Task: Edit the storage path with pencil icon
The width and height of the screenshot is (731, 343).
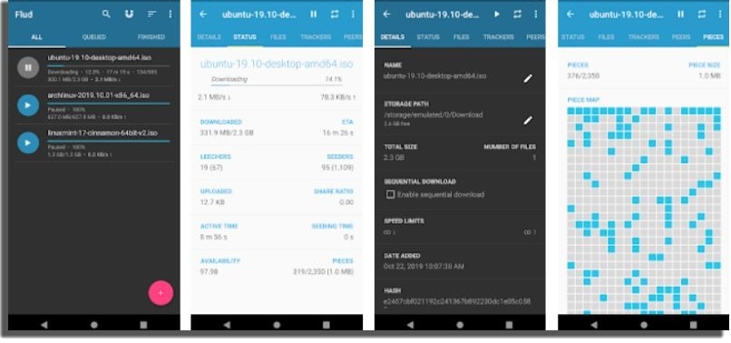Action: point(527,121)
